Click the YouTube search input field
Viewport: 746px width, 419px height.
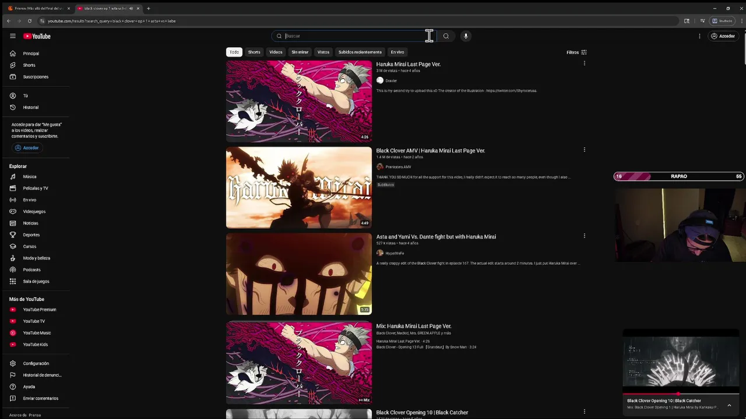click(354, 36)
